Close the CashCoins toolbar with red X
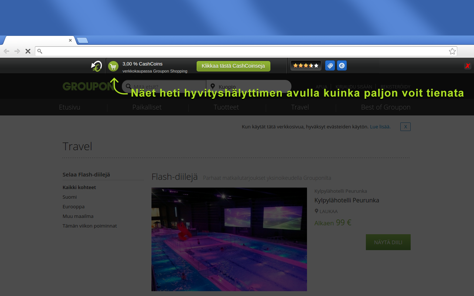The image size is (474, 296). [x=468, y=66]
